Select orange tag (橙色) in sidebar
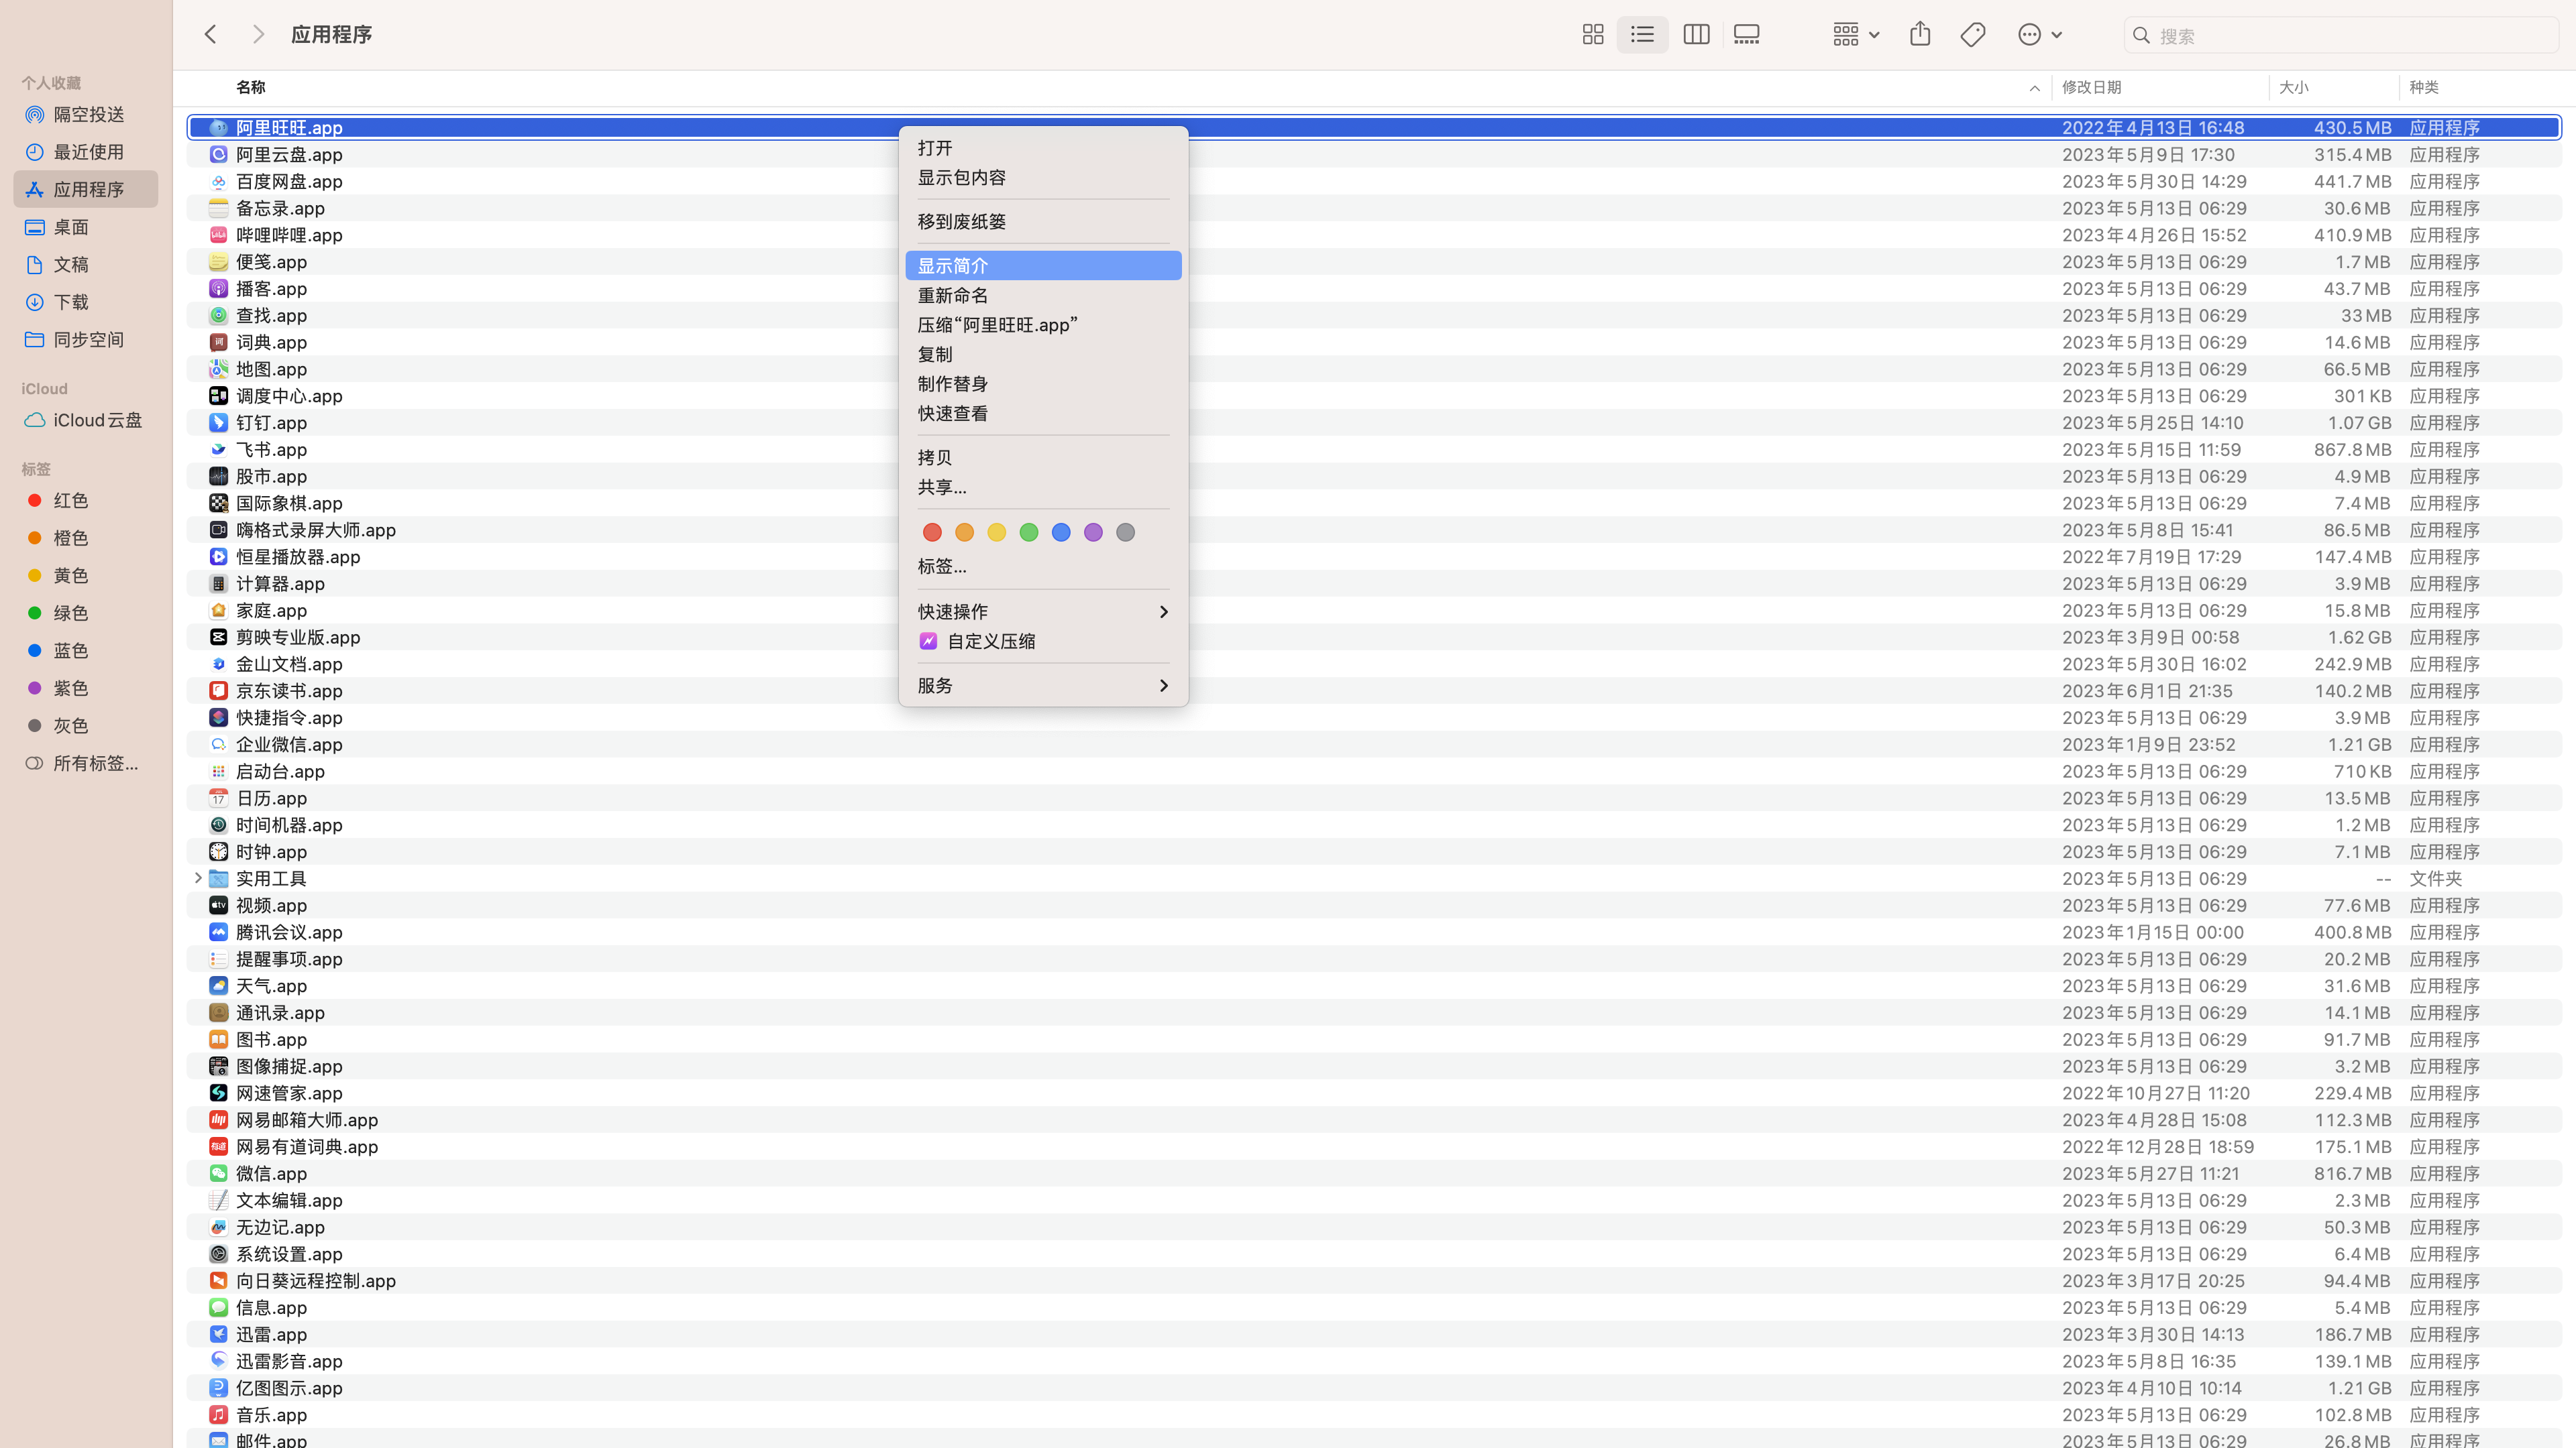The height and width of the screenshot is (1448, 2576). 86,538
